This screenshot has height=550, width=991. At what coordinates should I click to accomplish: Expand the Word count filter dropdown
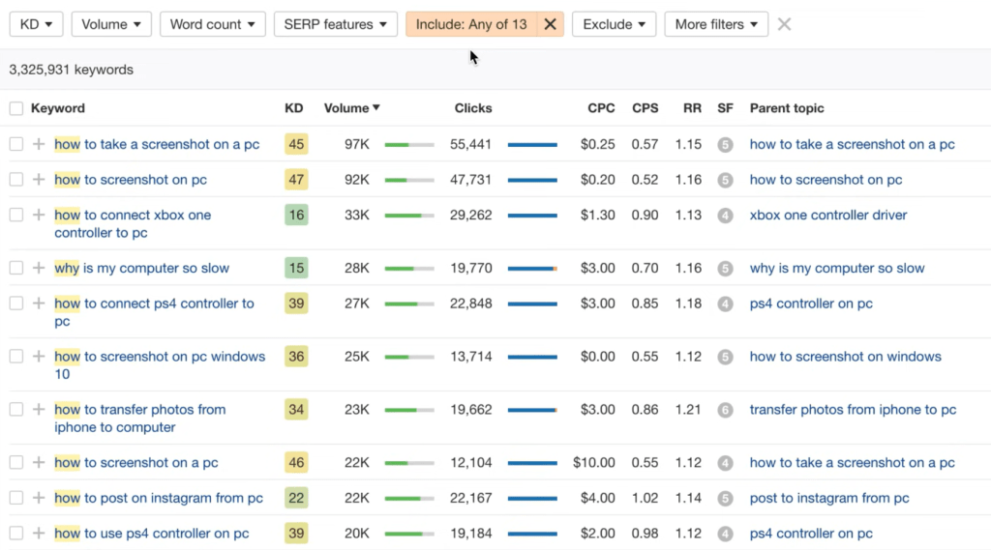tap(212, 24)
